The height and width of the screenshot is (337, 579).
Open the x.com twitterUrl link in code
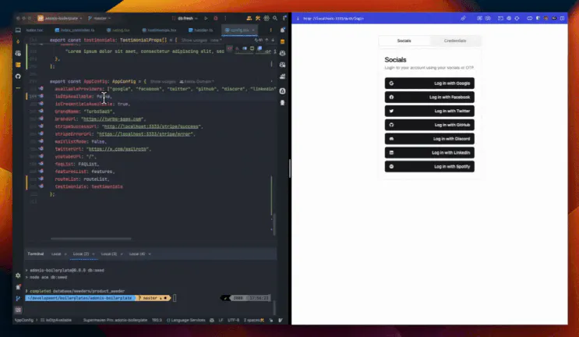pyautogui.click(x=118, y=149)
